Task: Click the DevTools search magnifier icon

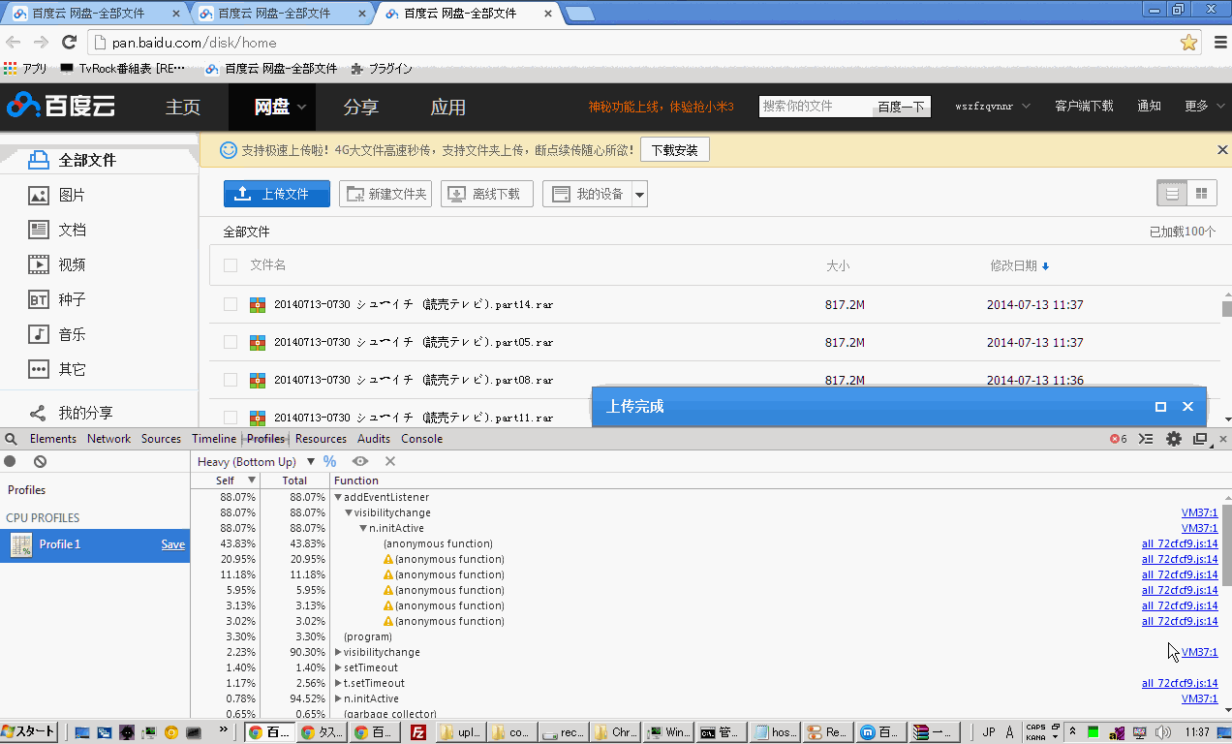Action: (12, 439)
